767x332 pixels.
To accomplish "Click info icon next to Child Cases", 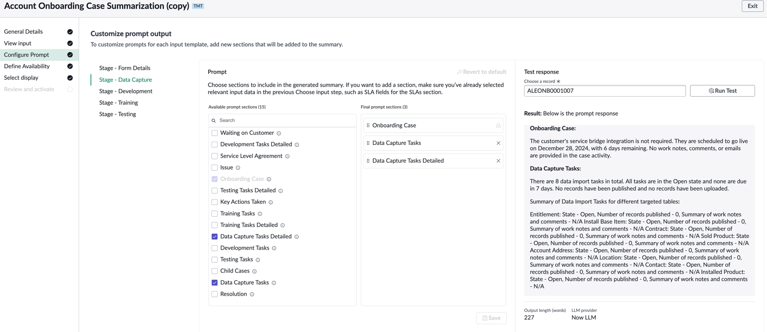I will [x=255, y=271].
